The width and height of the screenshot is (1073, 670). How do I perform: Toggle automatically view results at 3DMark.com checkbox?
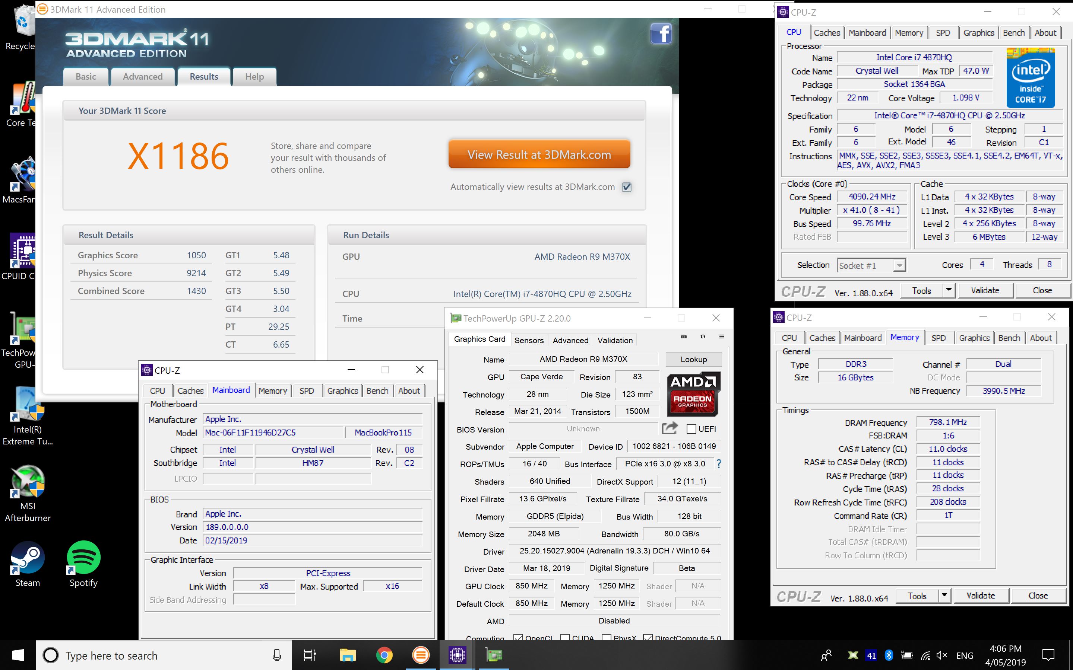[x=627, y=187]
